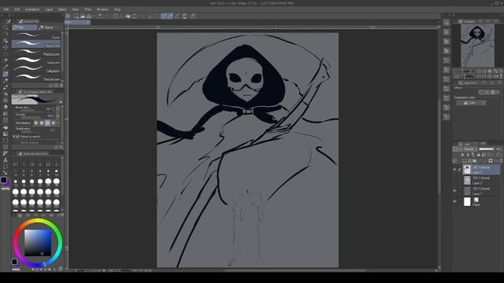Screen dimensions: 504x283
Task: Show Layer 2 via its visibility box
Action: pyautogui.click(x=454, y=180)
